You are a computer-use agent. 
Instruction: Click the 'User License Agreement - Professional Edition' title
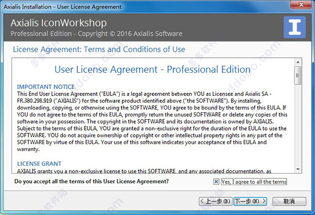coord(152,69)
